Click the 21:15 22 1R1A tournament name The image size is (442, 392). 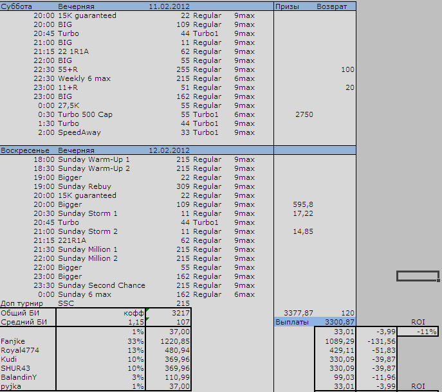pos(73,51)
